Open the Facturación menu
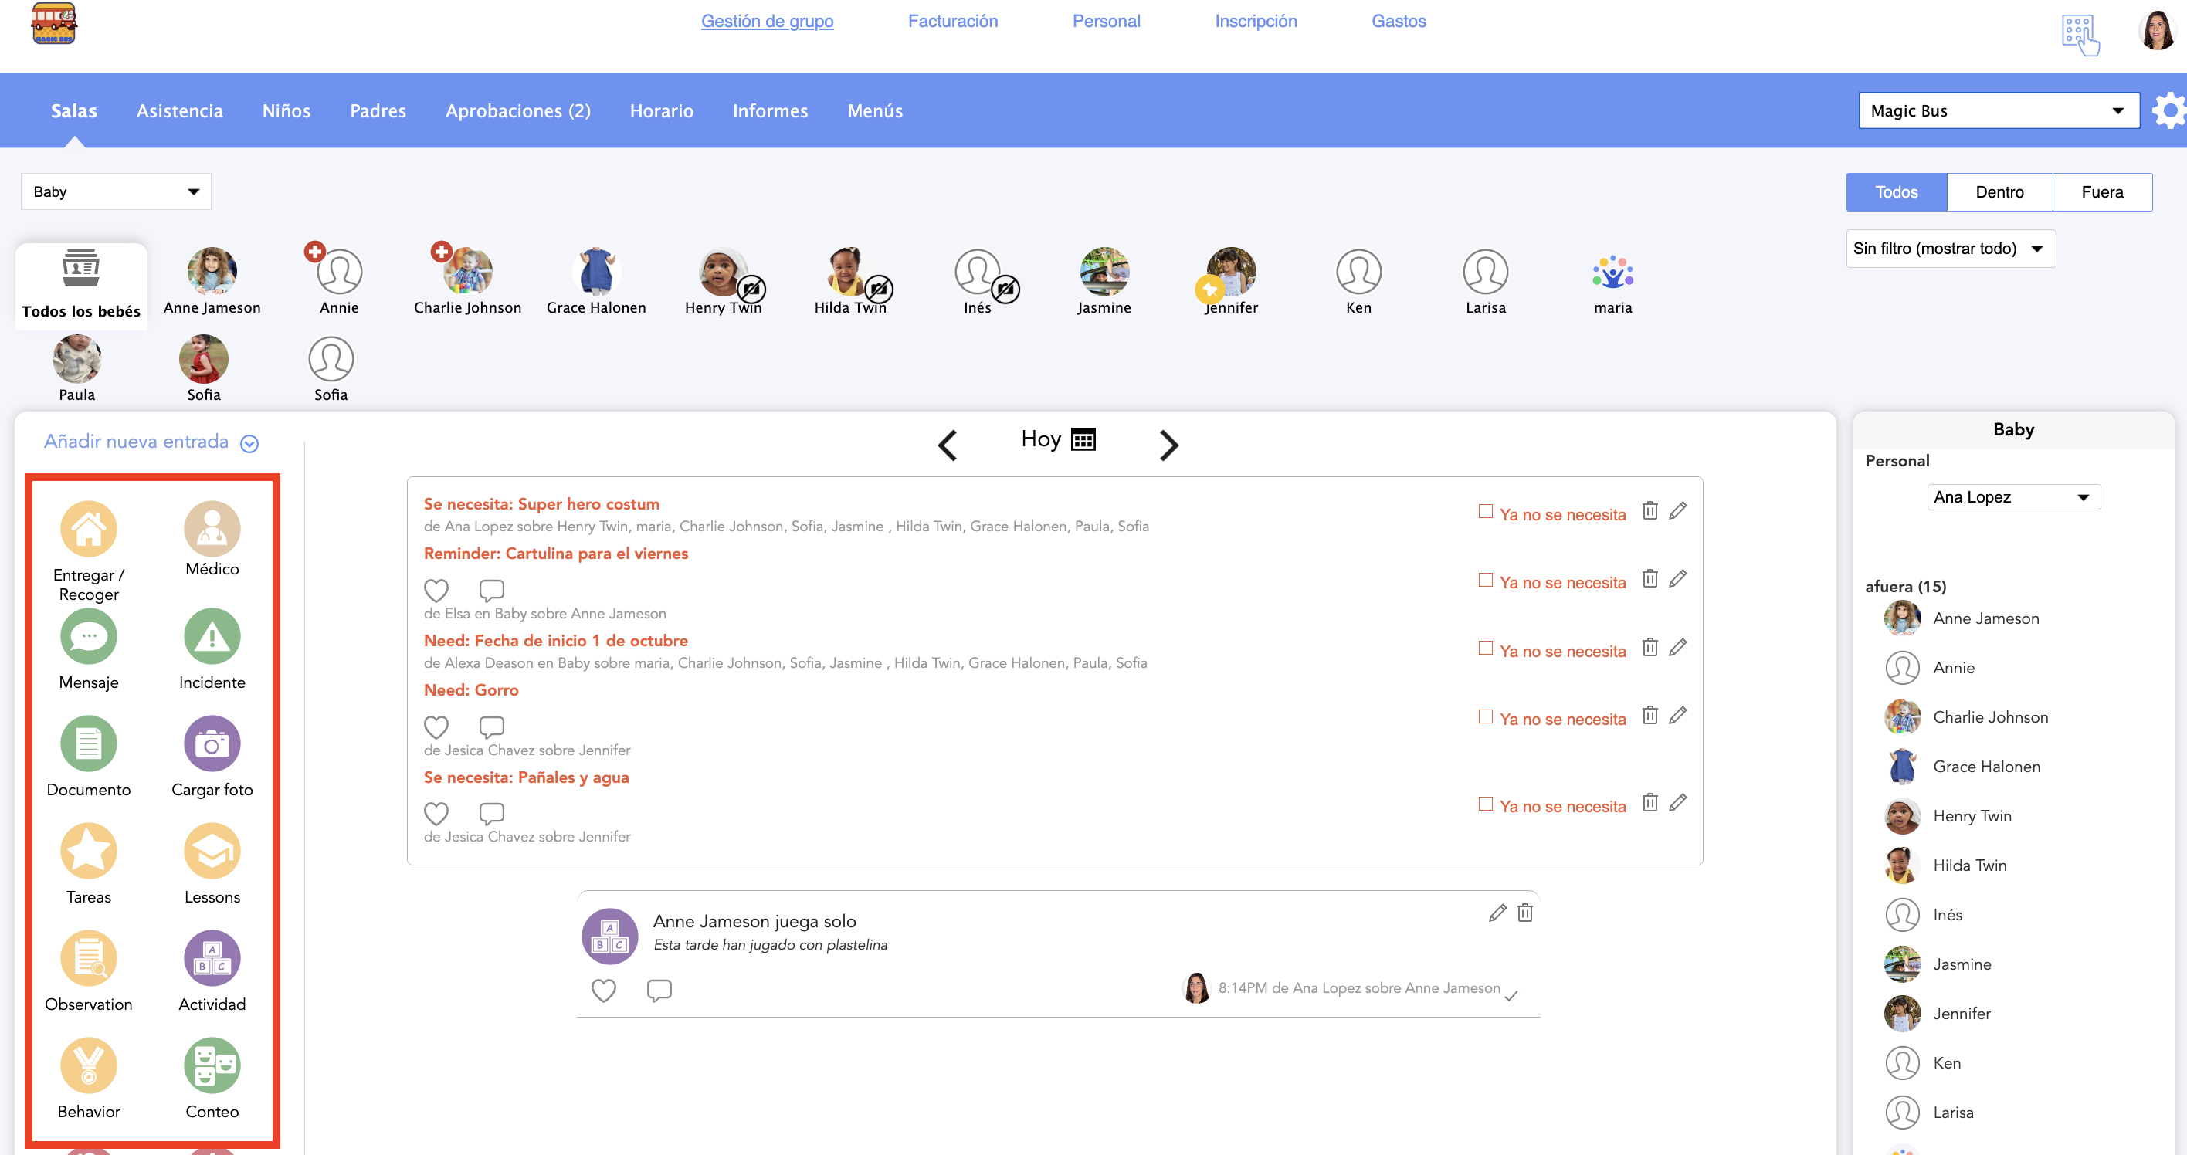The width and height of the screenshot is (2187, 1155). tap(953, 21)
